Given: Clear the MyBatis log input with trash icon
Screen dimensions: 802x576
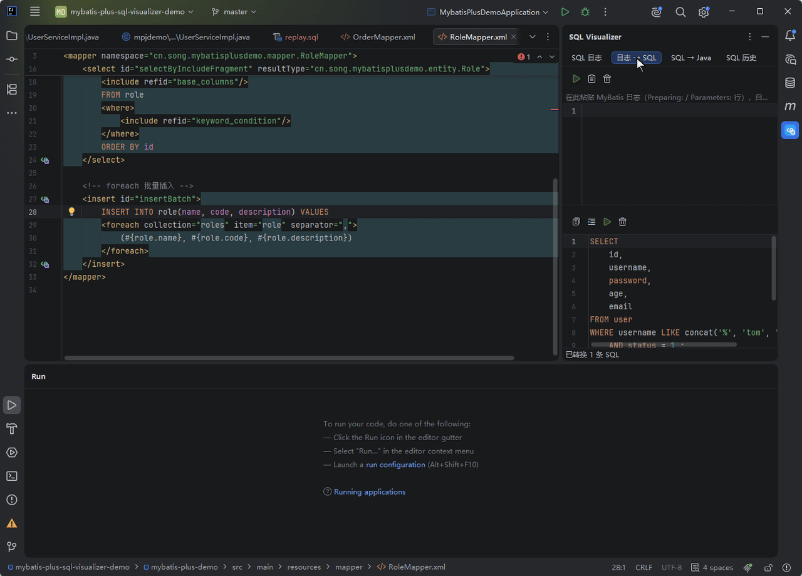Looking at the screenshot, I should (x=607, y=79).
